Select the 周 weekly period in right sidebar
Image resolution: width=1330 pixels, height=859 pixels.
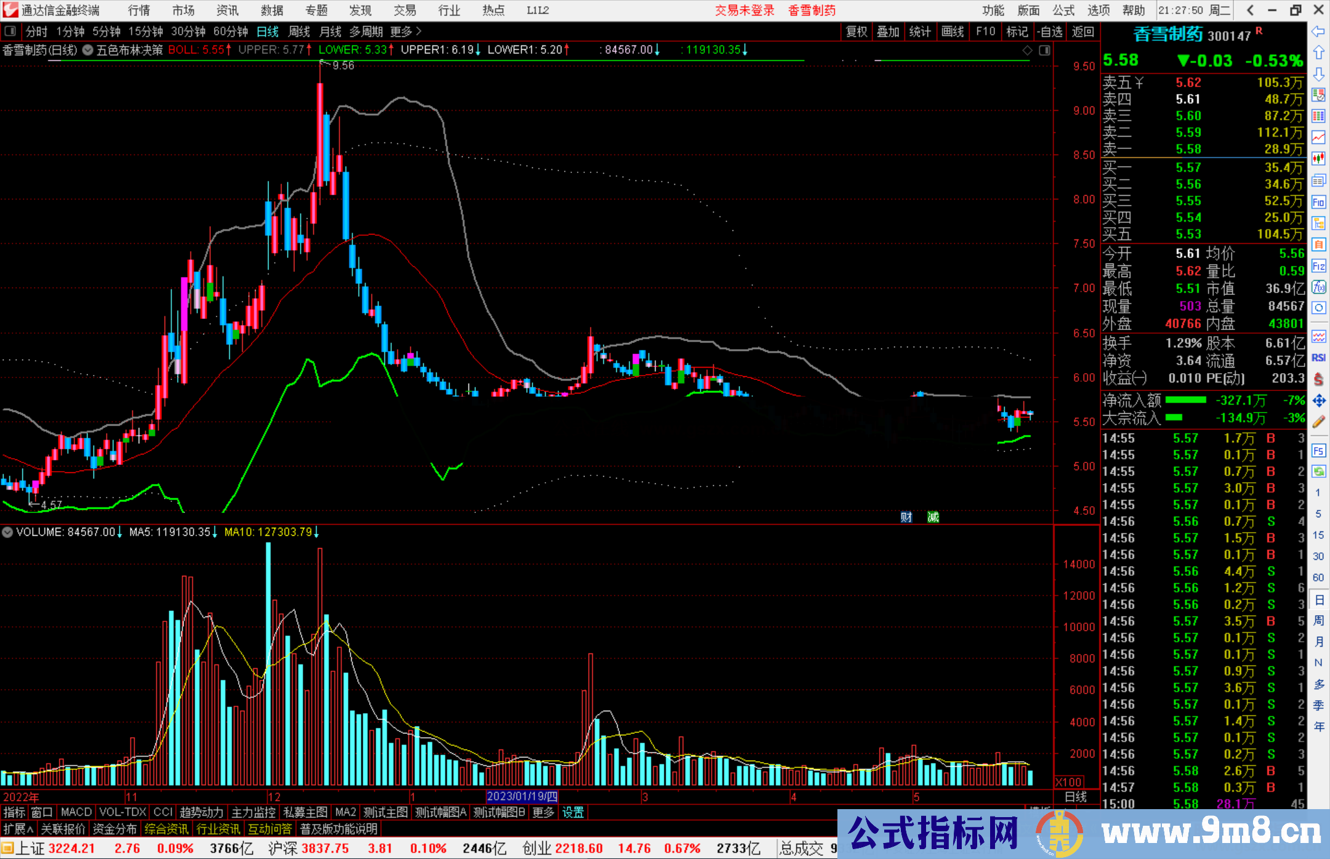[1318, 621]
